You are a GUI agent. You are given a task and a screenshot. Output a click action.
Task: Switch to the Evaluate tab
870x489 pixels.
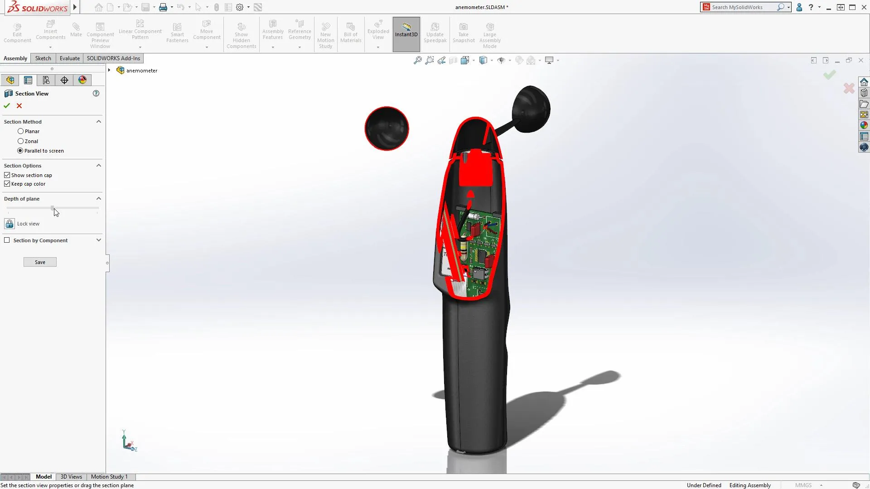pyautogui.click(x=69, y=58)
